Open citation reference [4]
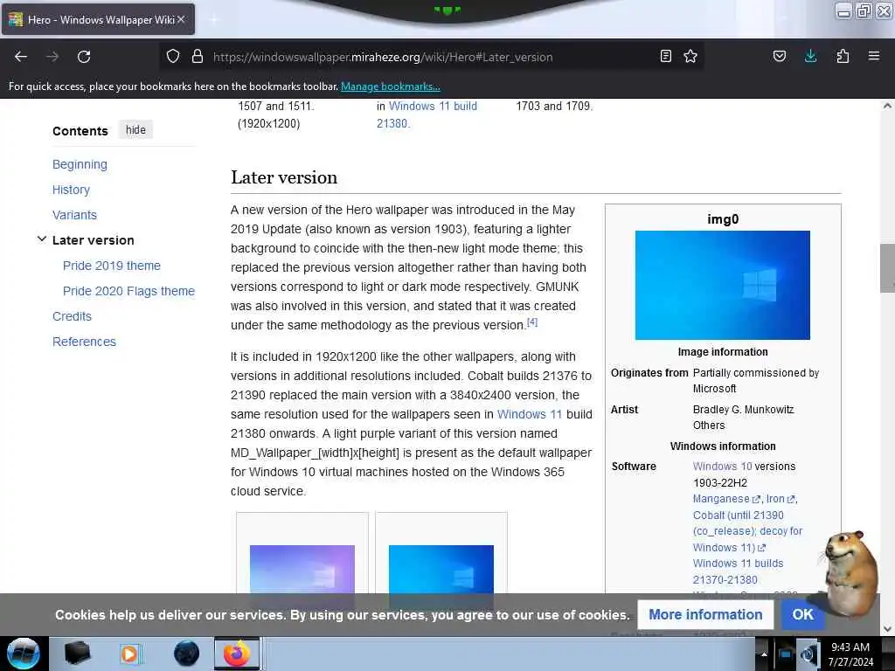 (x=532, y=322)
